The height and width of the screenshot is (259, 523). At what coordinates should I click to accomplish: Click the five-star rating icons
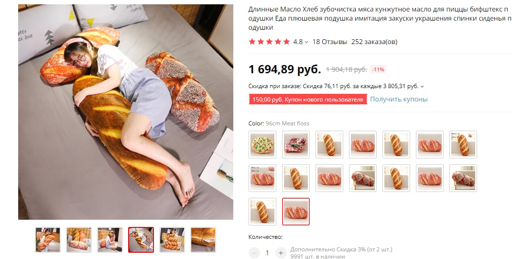(x=270, y=42)
